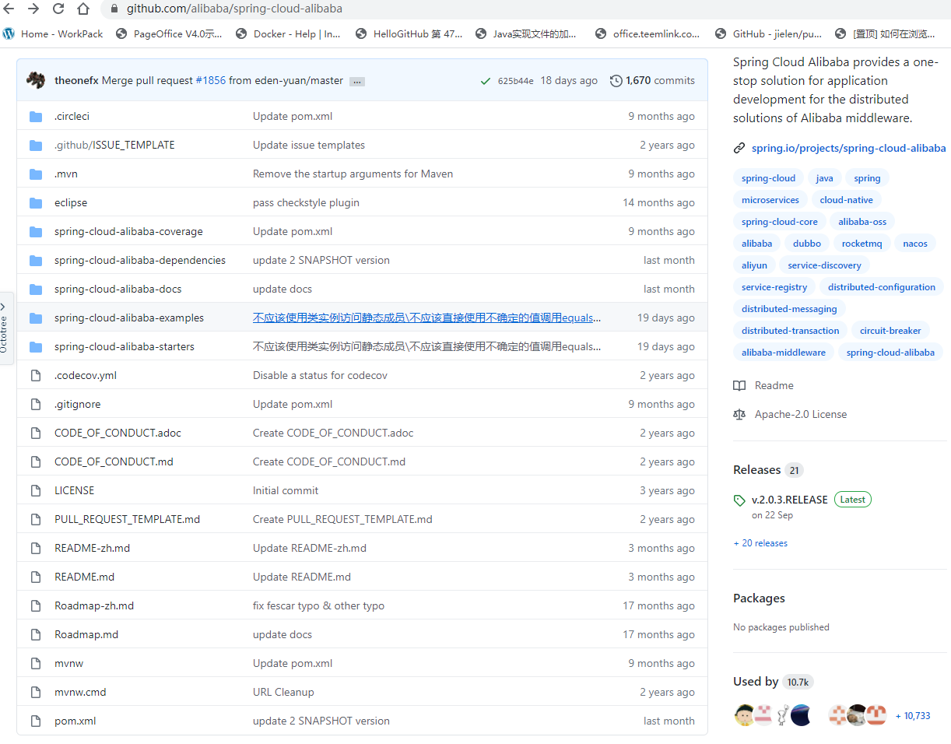
Task: Open theonefx profile link
Action: [76, 80]
